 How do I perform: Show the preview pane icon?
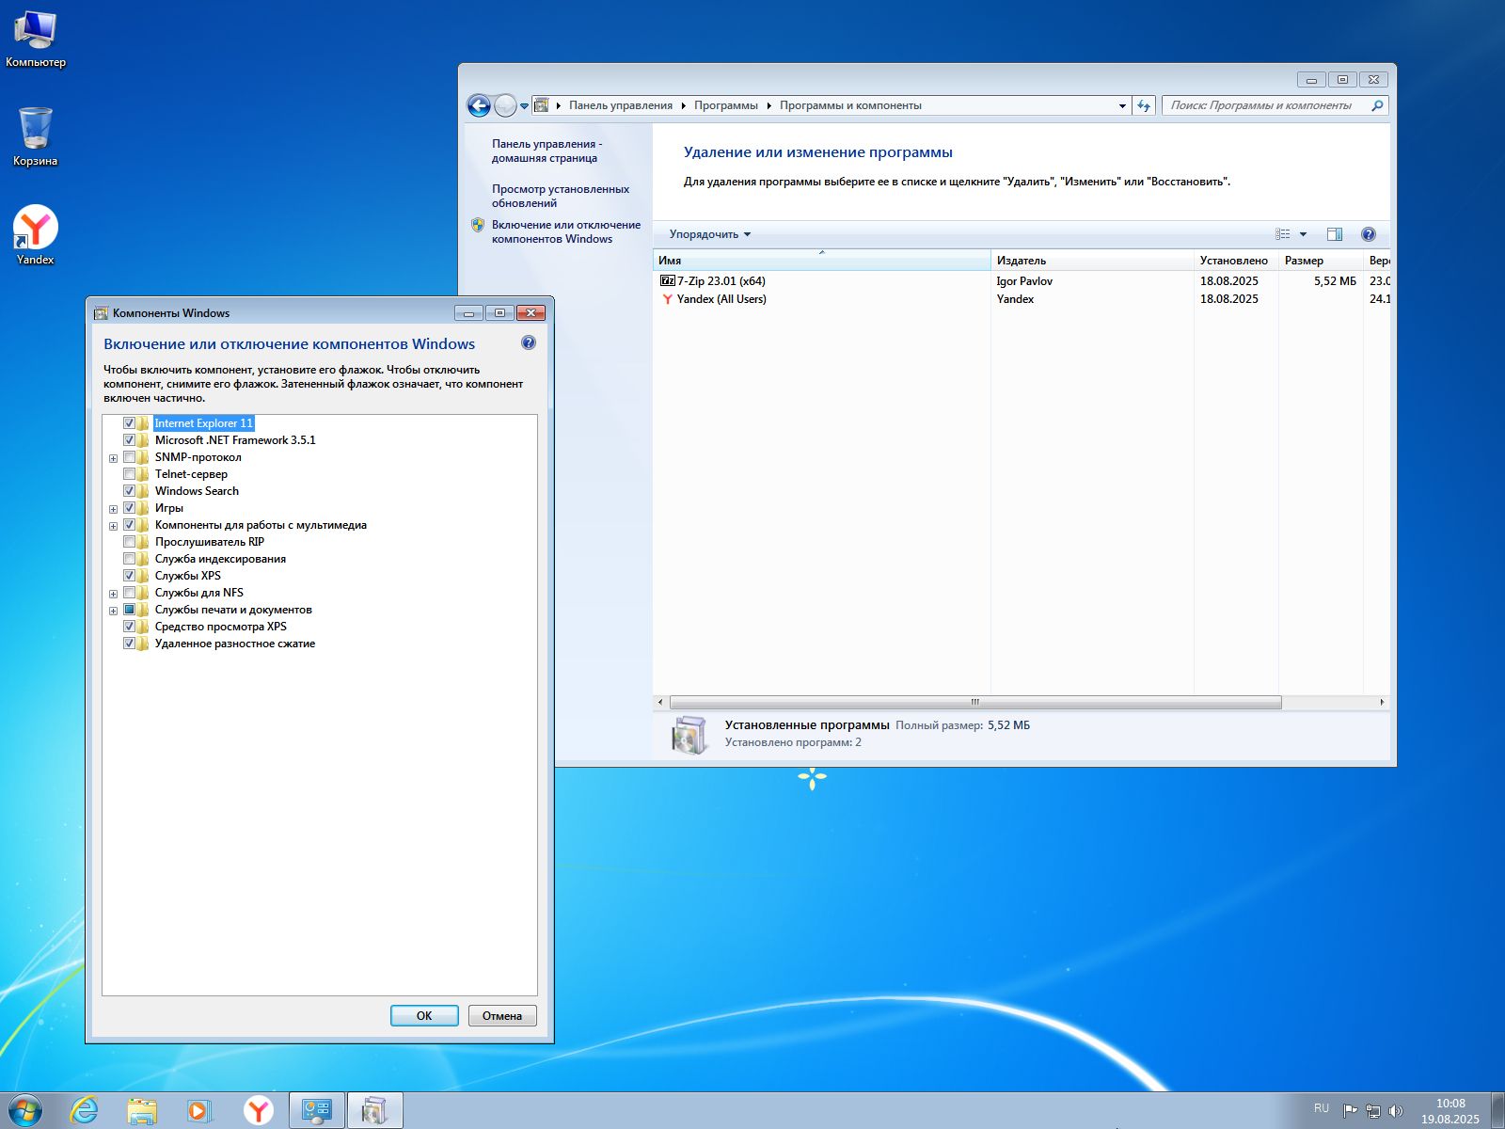(x=1334, y=234)
